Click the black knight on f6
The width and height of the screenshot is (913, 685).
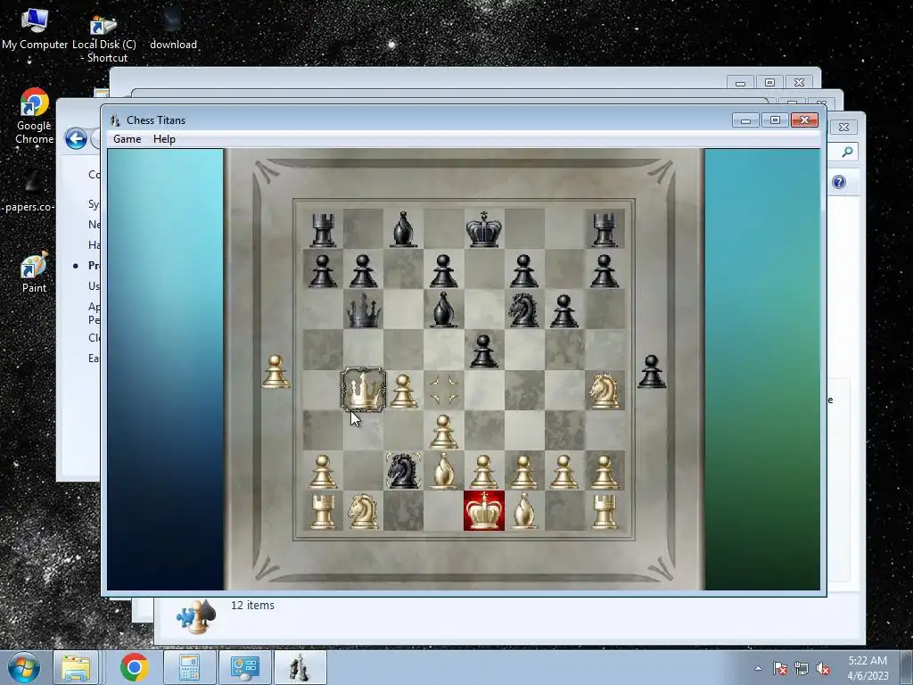tap(524, 309)
